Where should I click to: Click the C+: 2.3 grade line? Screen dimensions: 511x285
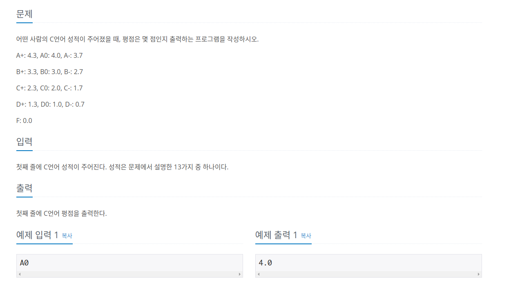tap(49, 88)
